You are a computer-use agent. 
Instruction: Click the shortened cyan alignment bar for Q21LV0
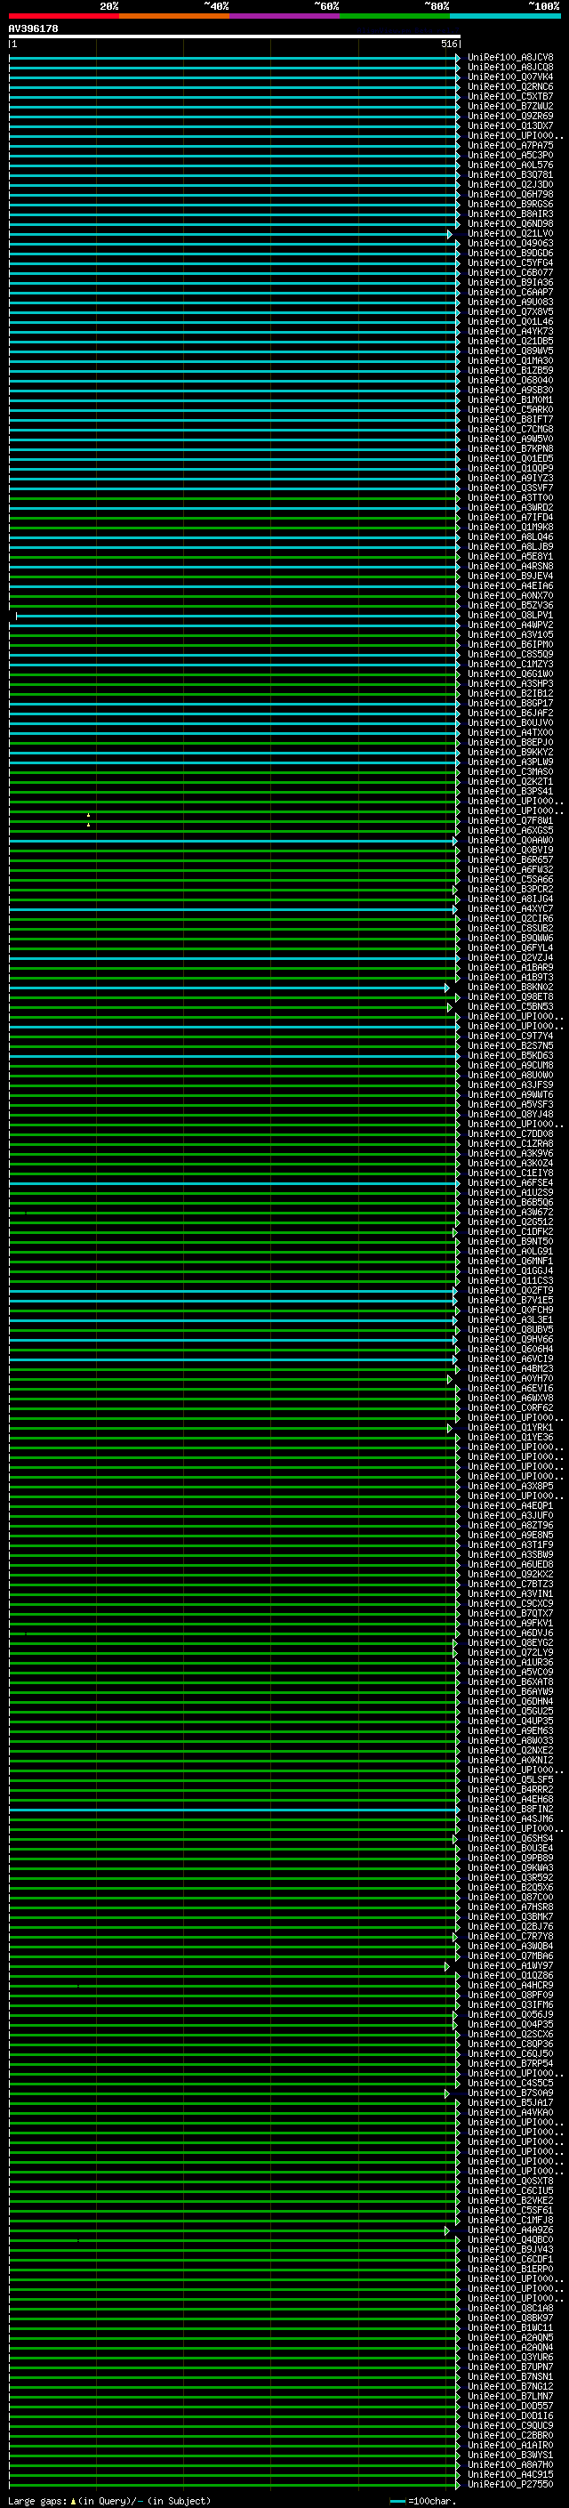[229, 234]
